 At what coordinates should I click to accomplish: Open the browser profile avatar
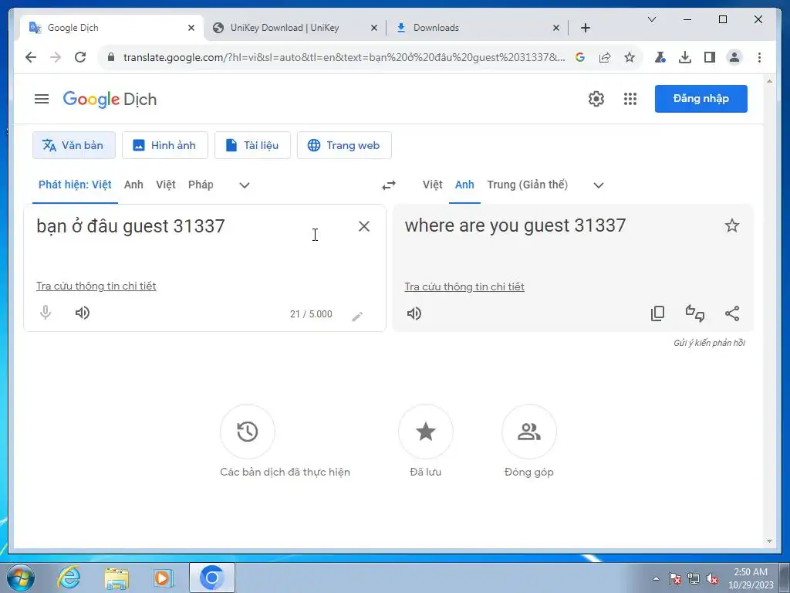point(734,57)
